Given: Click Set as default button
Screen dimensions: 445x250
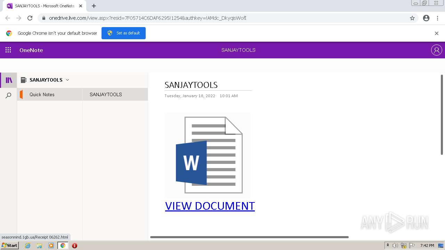Looking at the screenshot, I should pos(123,33).
